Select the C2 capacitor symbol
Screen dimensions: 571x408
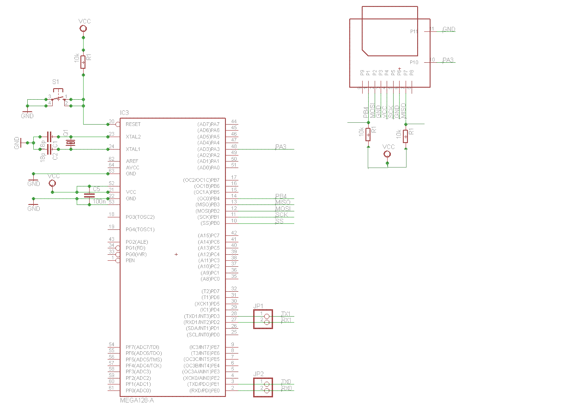coord(50,149)
